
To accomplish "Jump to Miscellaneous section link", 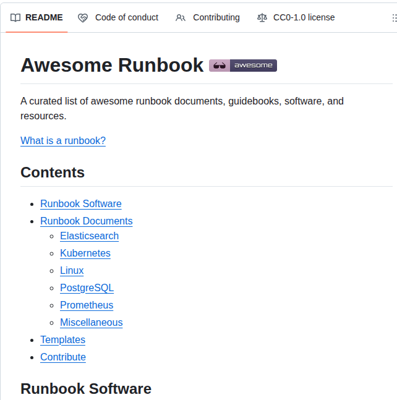I will [x=92, y=323].
